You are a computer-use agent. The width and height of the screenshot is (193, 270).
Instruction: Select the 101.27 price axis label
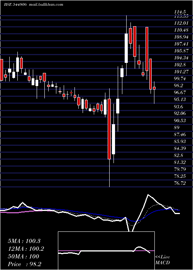pyautogui.click(x=181, y=72)
